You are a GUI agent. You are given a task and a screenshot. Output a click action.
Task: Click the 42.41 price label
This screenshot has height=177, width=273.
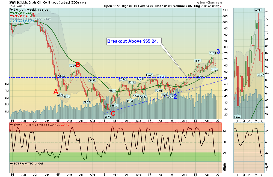pyautogui.click(x=67, y=97)
